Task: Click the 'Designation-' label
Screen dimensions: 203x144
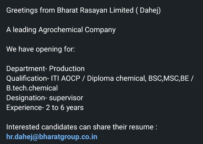Action: tap(27, 98)
